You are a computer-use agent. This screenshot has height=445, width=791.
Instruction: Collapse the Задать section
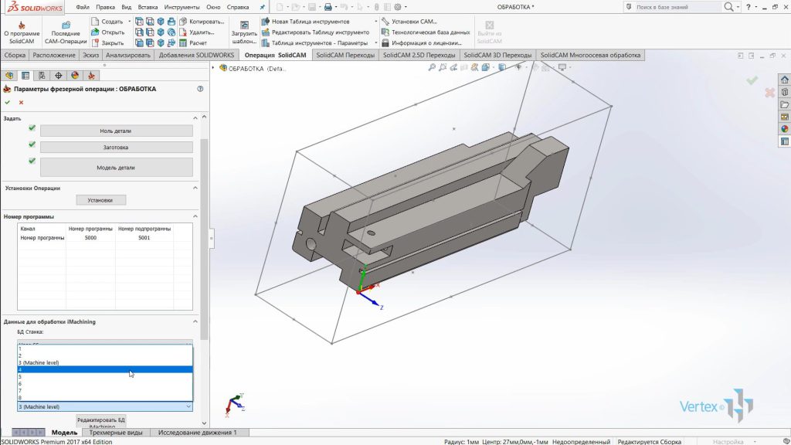pyautogui.click(x=195, y=118)
